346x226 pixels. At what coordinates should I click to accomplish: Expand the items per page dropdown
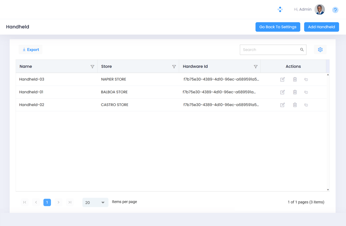tap(95, 203)
